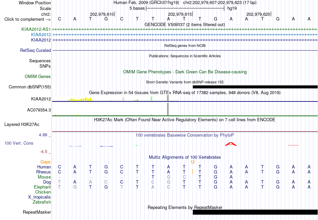Open Short Genetic Variants dbSNP release 155 title
Viewport: 318px width, 220px height.
(185, 82)
